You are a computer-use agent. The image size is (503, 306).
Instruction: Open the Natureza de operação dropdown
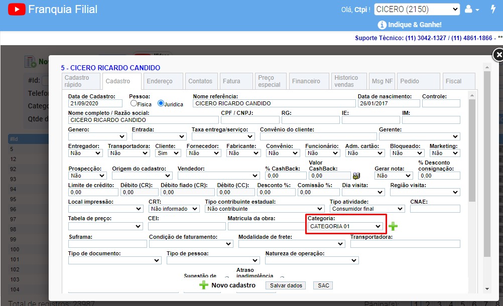point(312,260)
